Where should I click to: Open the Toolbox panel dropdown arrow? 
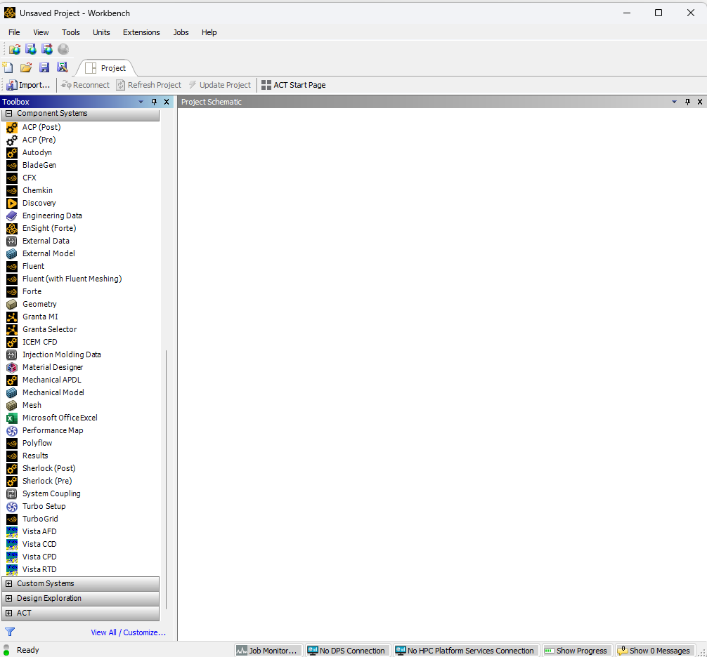pos(141,102)
